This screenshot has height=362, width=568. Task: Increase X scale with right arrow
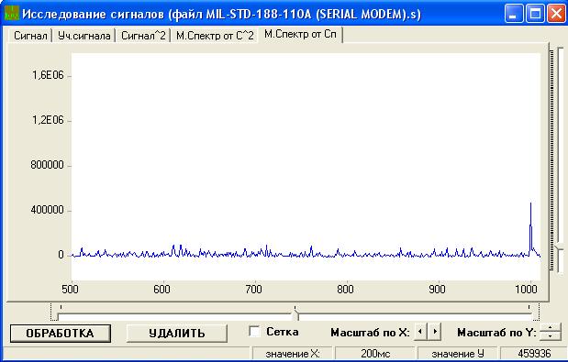(435, 332)
